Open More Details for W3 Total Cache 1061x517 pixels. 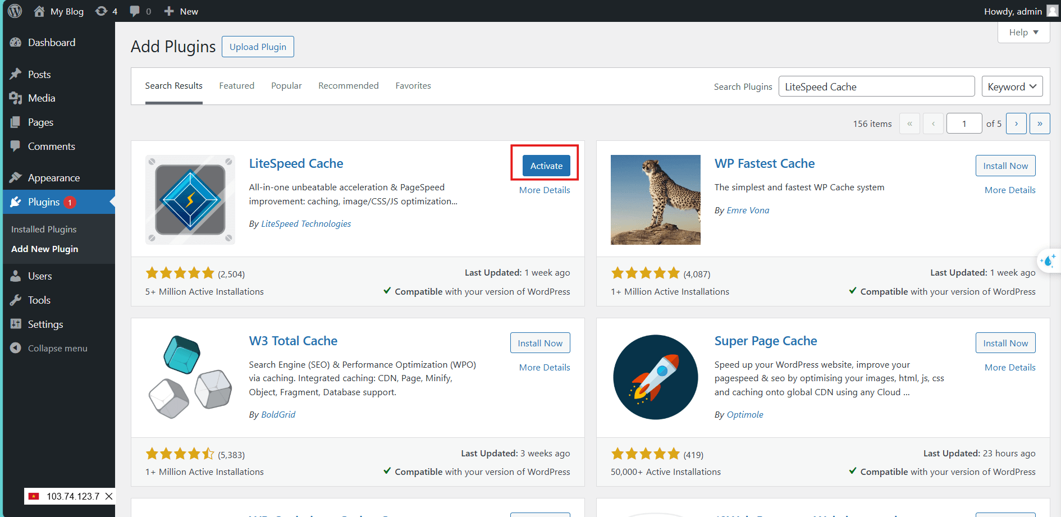tap(545, 368)
